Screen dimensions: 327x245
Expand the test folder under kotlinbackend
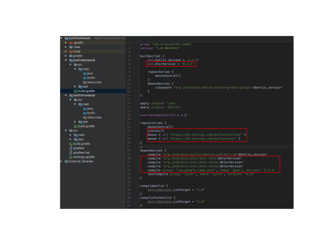75,87
